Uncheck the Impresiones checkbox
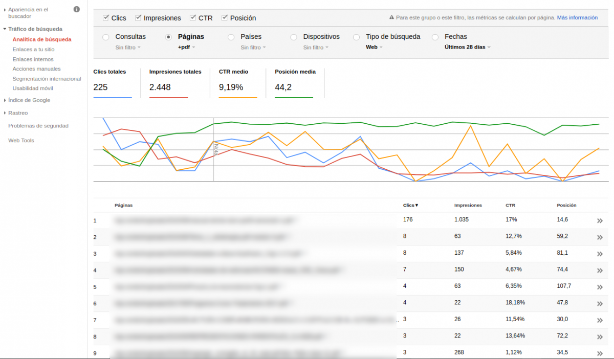Image resolution: width=614 pixels, height=359 pixels. [x=138, y=18]
